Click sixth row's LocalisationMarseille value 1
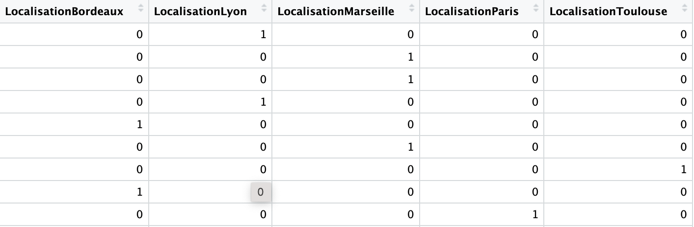 click(411, 147)
